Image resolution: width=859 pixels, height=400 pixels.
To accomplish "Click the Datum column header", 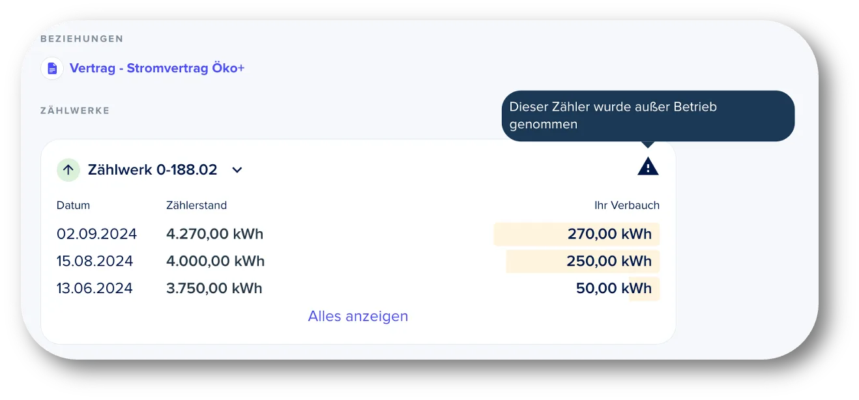I will click(x=74, y=205).
